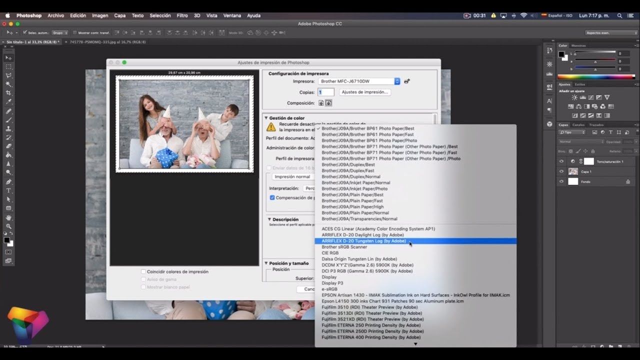Select the Rectangular Marquee tool

(8, 66)
